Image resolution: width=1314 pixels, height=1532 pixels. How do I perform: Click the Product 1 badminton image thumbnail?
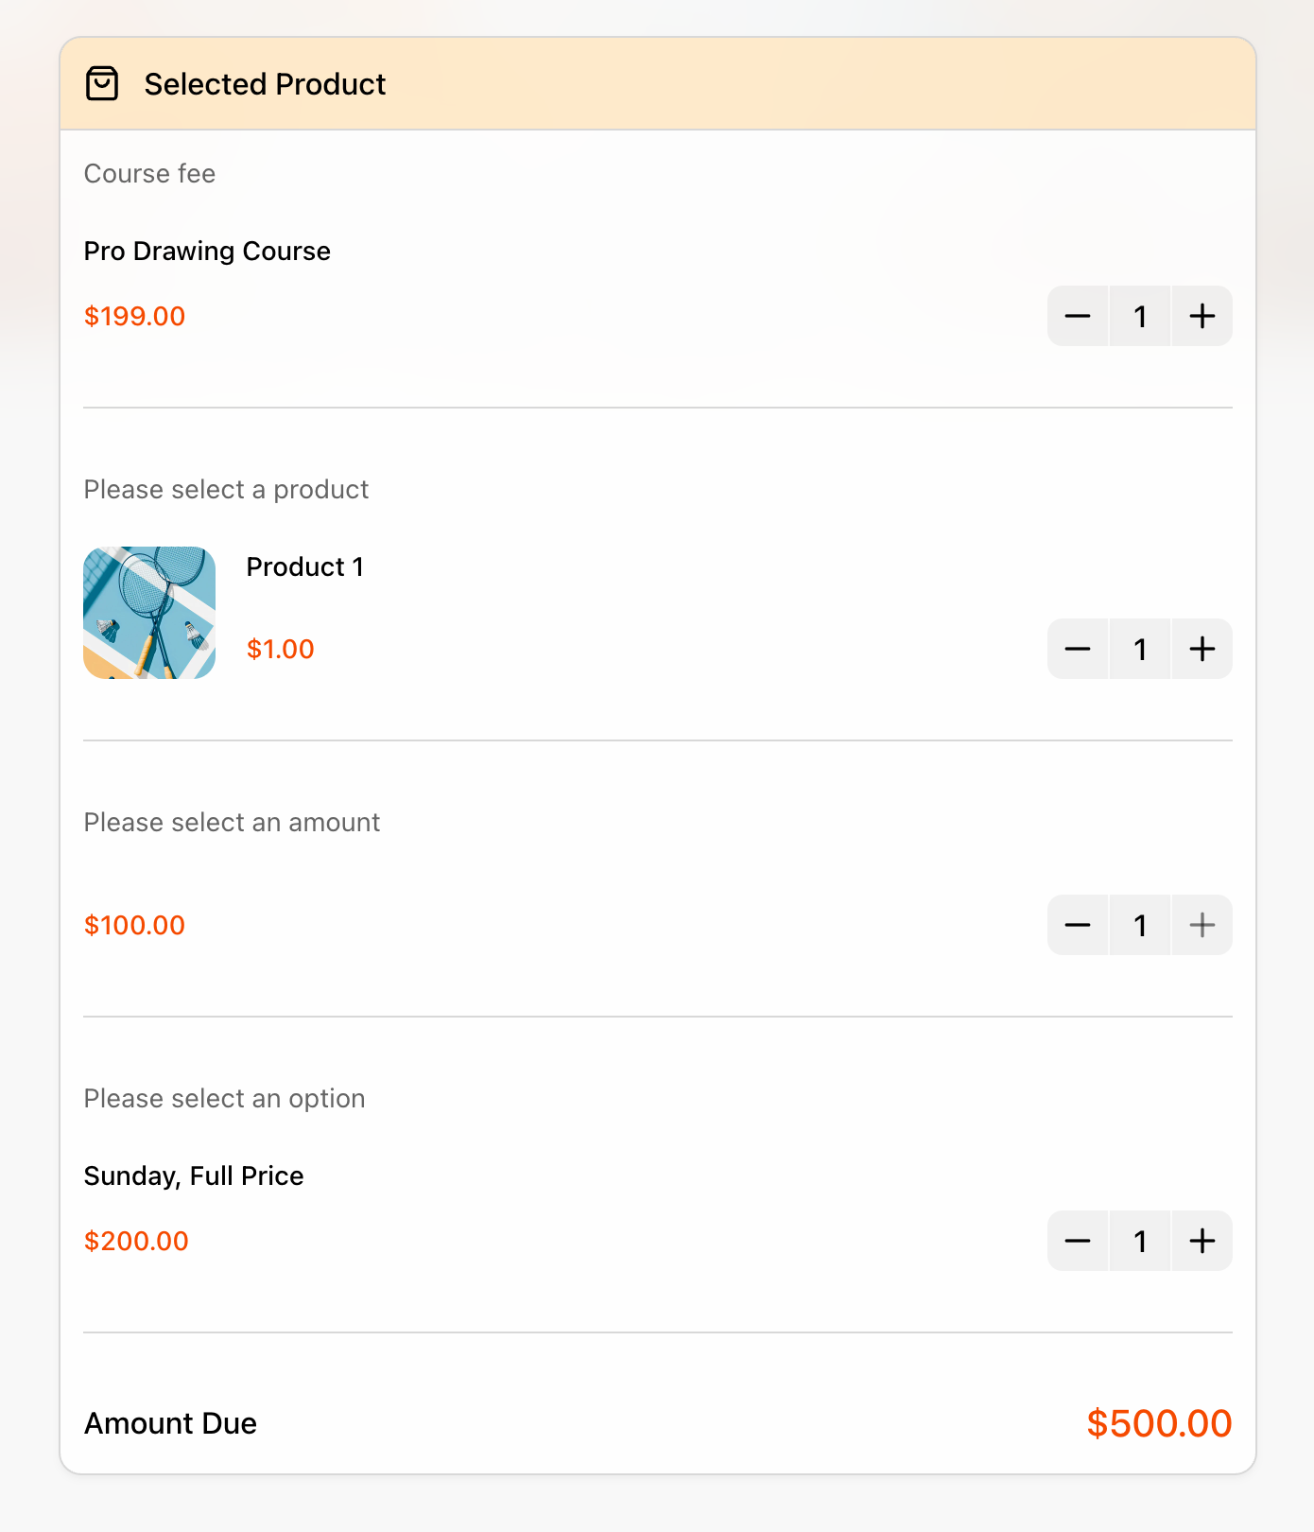(148, 612)
